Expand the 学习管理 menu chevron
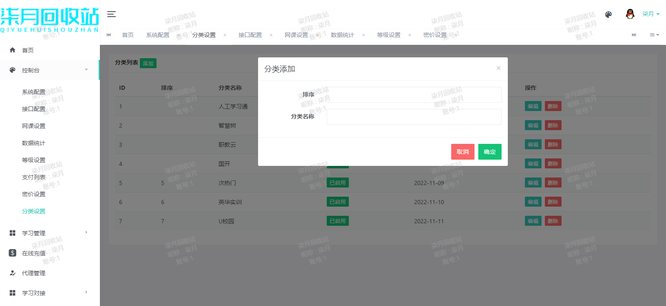 point(86,232)
